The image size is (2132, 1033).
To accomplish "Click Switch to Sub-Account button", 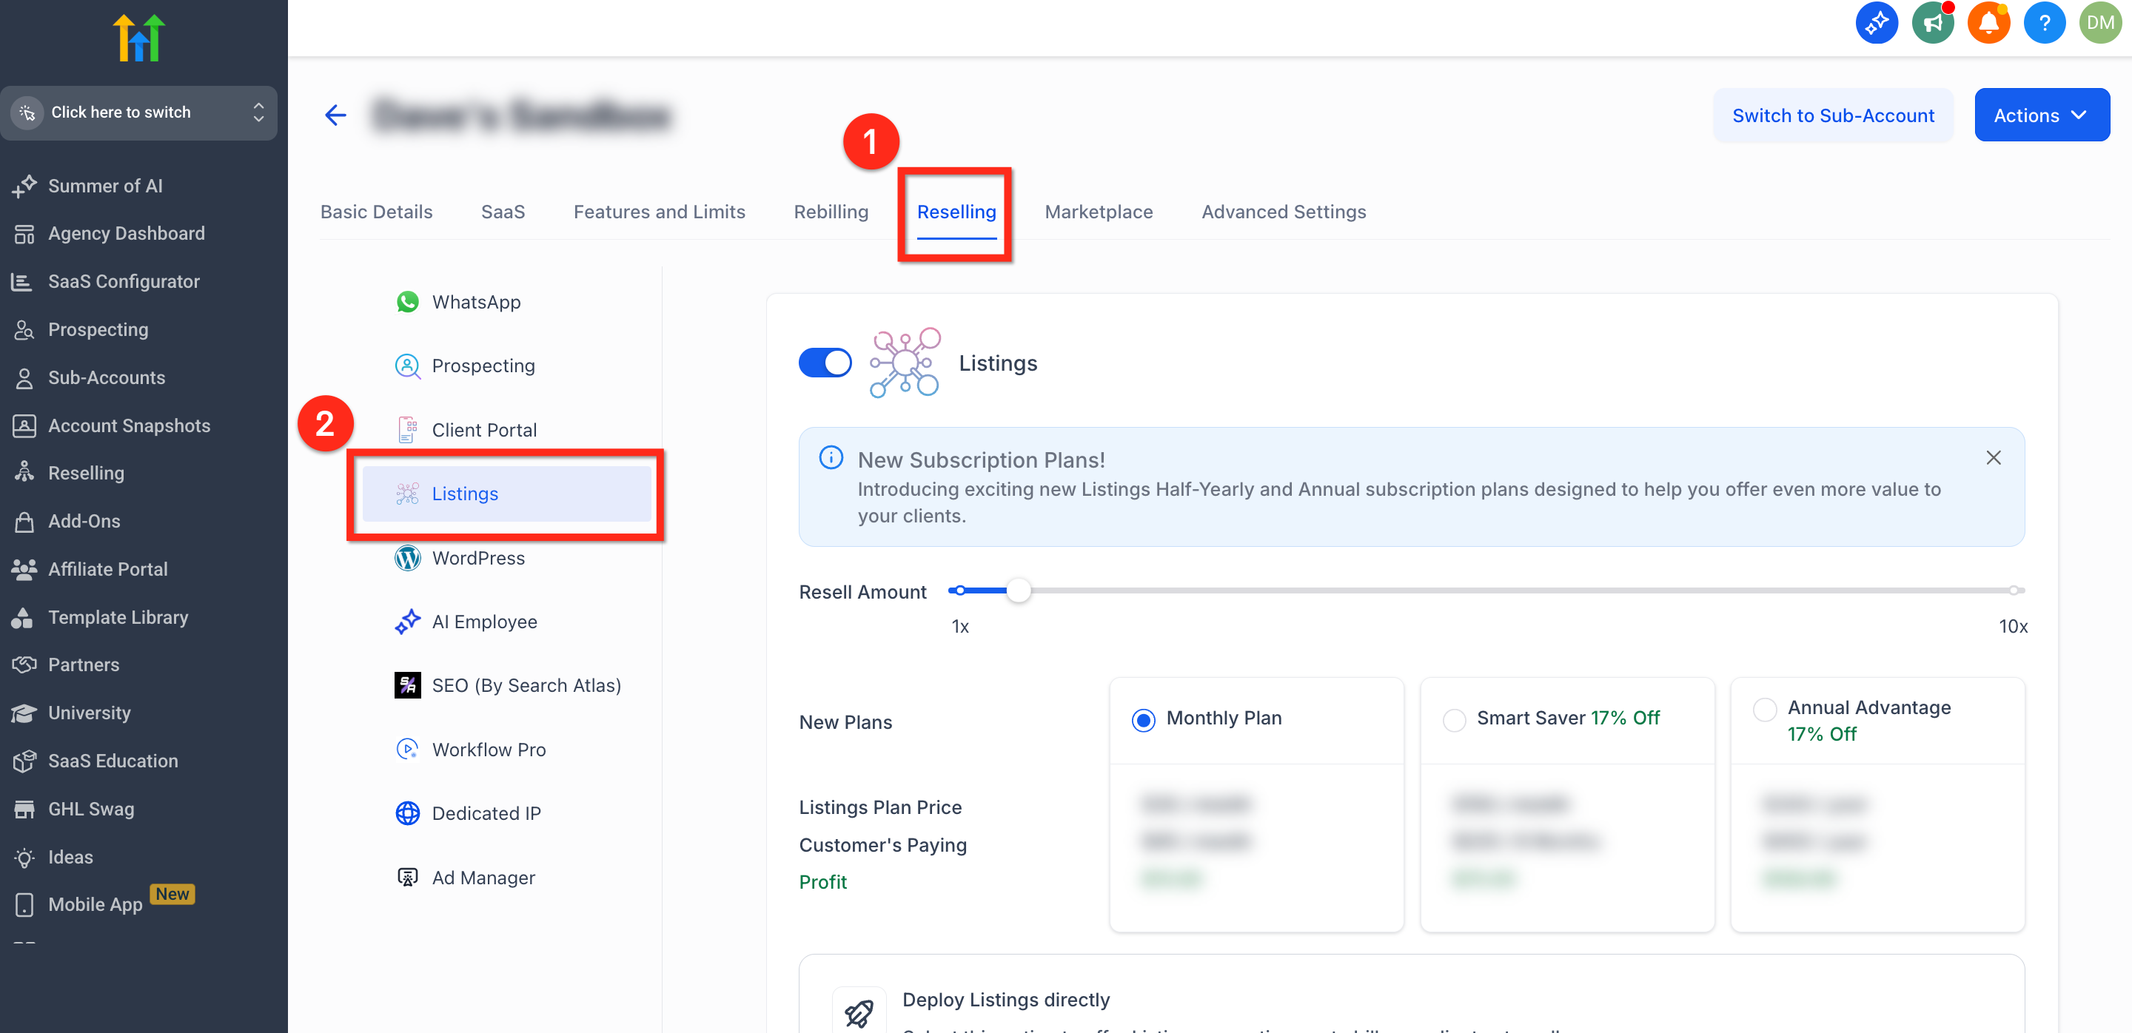I will [1832, 115].
